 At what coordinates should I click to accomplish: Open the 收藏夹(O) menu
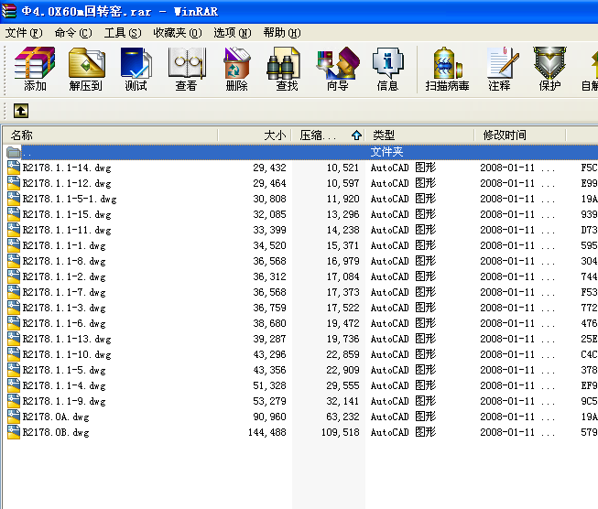pyautogui.click(x=178, y=33)
